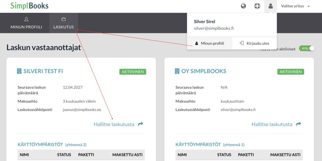Click PAKETTI header in OY SIMPLBOOKS table

point(246,155)
